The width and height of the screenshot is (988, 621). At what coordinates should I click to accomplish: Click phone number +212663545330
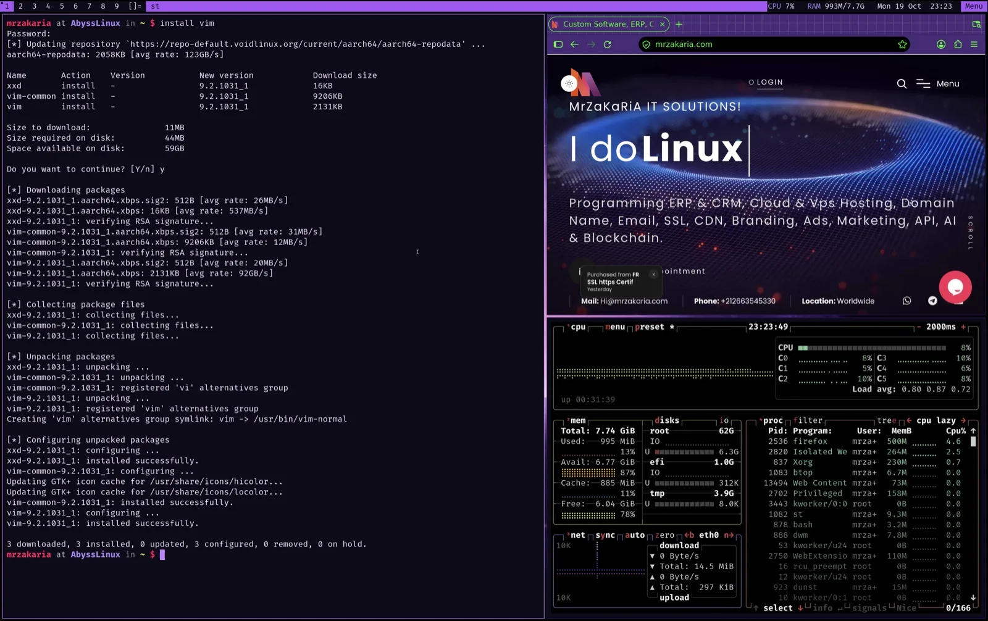point(748,301)
